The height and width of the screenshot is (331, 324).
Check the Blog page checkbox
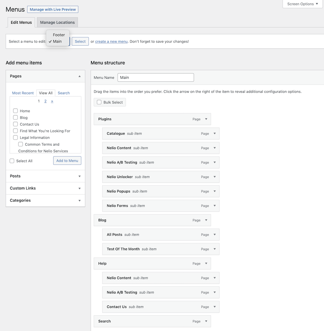click(x=15, y=117)
